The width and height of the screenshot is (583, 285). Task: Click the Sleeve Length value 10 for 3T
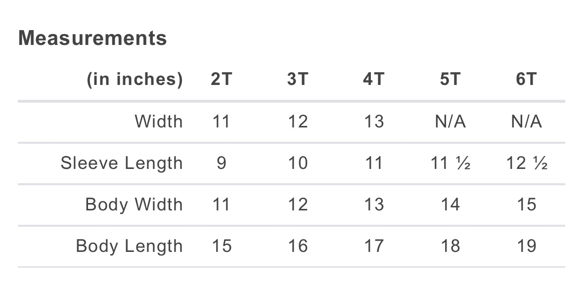[x=298, y=163]
